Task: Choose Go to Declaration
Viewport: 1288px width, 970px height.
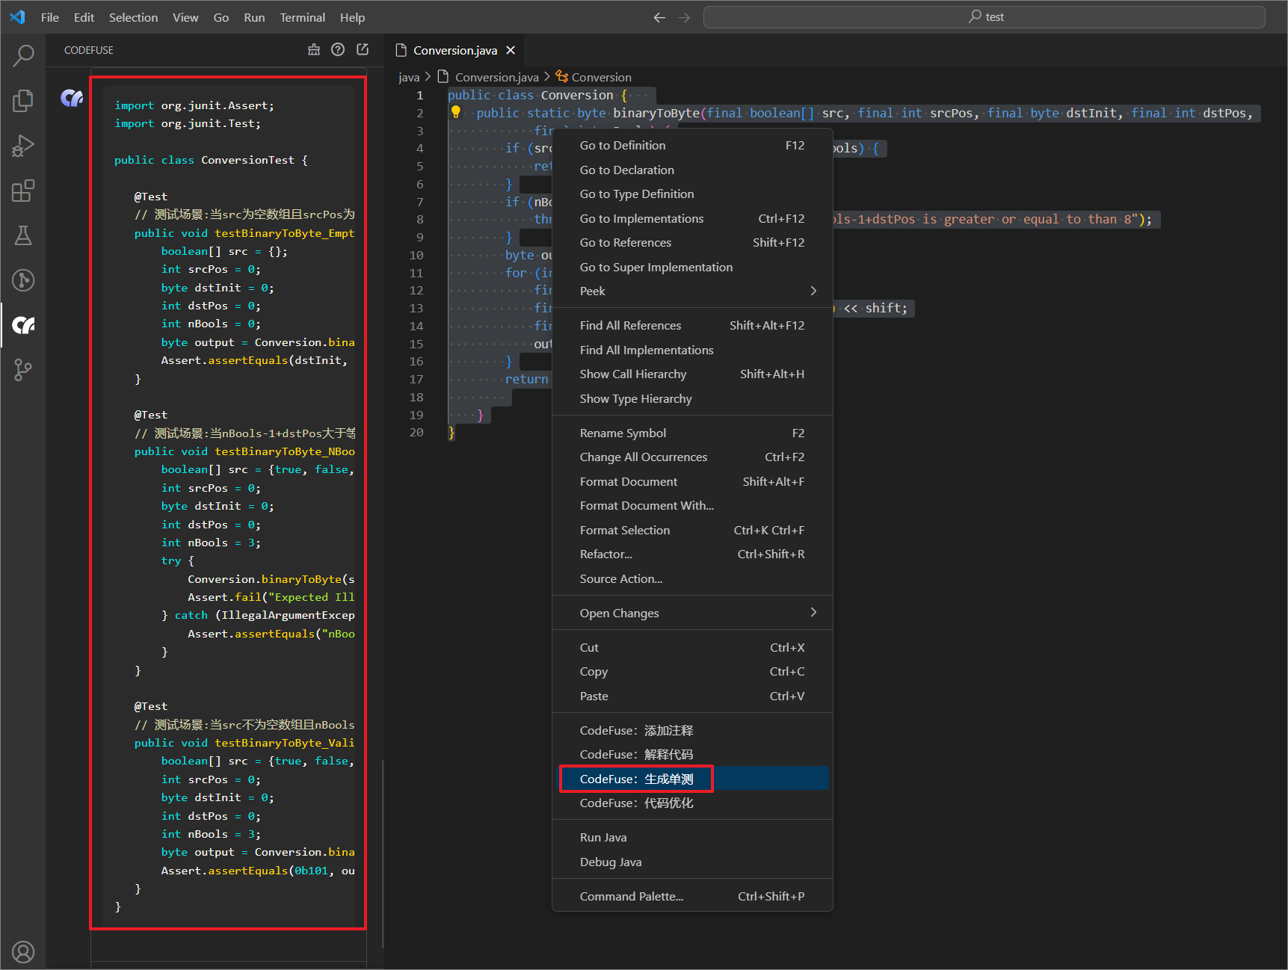Action: point(692,170)
